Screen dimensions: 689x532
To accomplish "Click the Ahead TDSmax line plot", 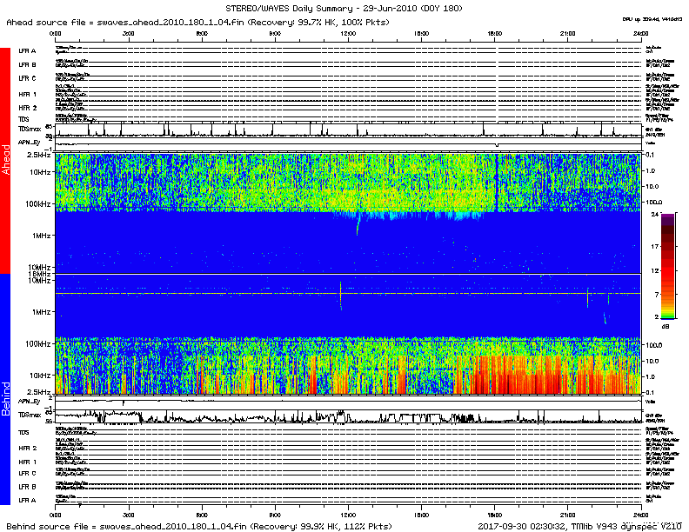I will pyautogui.click(x=348, y=130).
